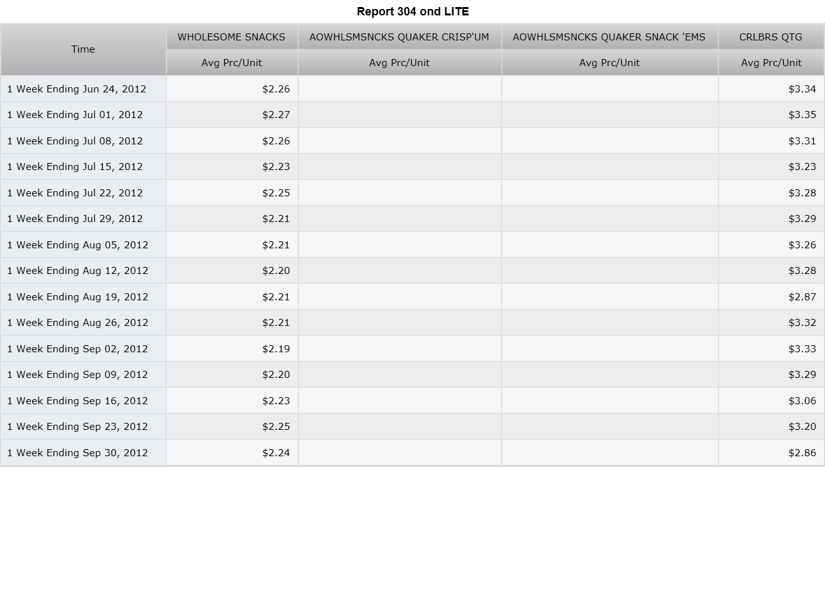Click WHOLESOME SNACKS $2.26 for Jul 08
This screenshot has height=607, width=825.
coord(276,141)
